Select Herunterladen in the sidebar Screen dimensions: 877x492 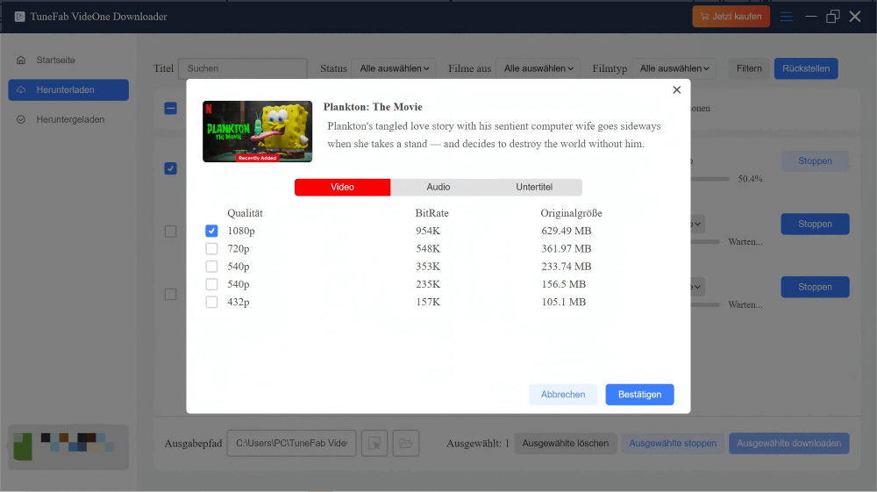pos(68,89)
